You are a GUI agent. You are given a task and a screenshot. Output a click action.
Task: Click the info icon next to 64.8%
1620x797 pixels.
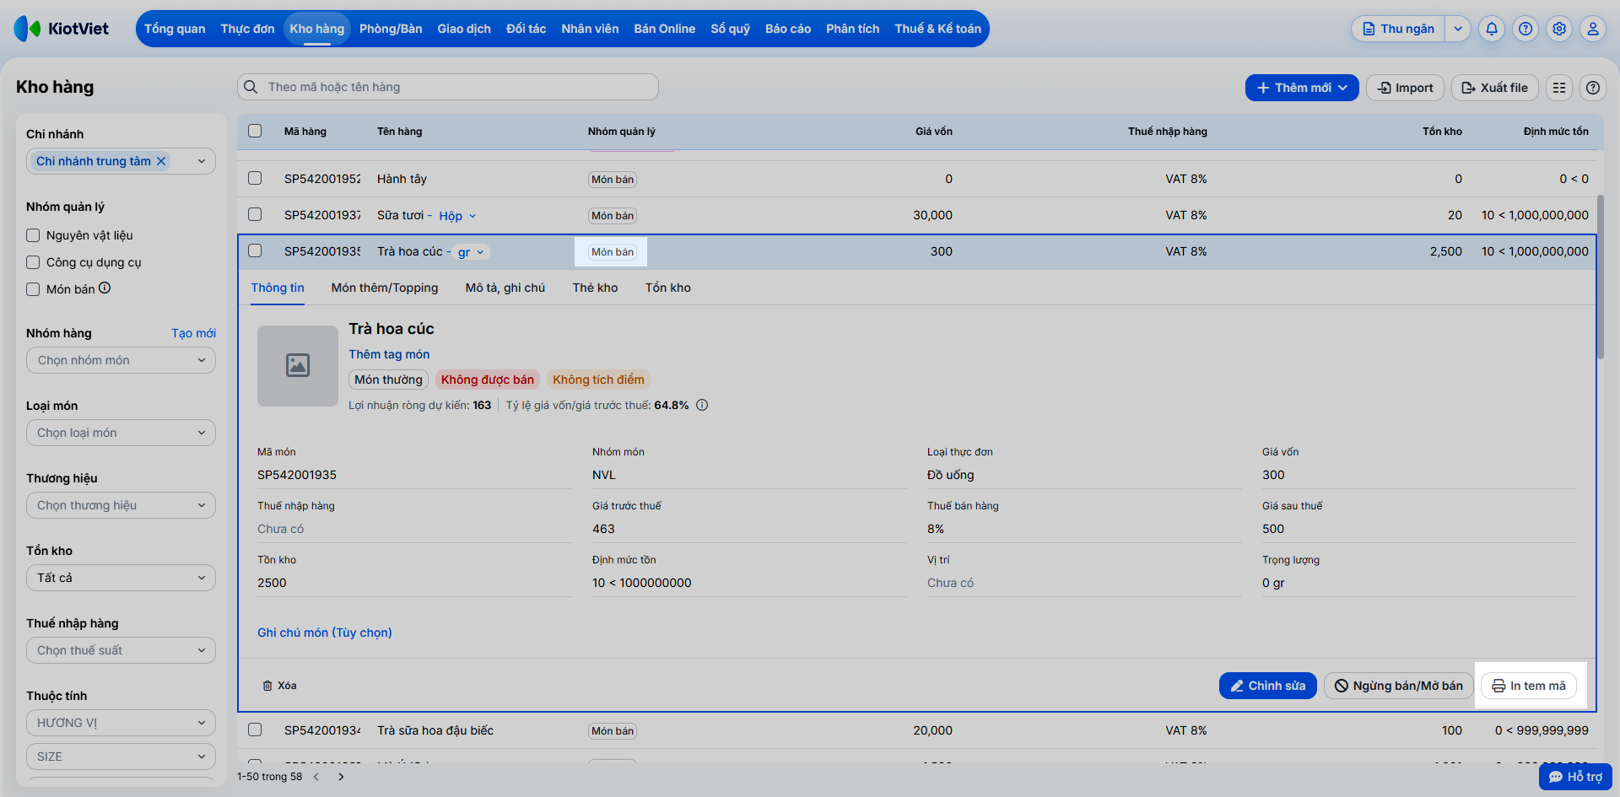(x=702, y=405)
